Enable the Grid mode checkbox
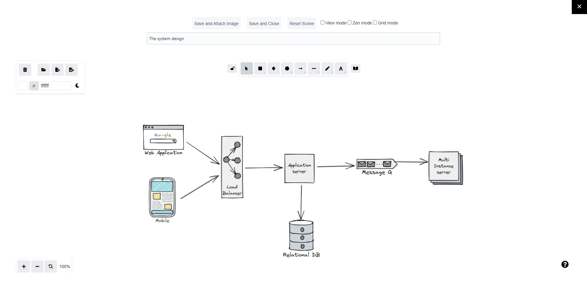Viewport: 587px width, 290px height. pyautogui.click(x=375, y=23)
